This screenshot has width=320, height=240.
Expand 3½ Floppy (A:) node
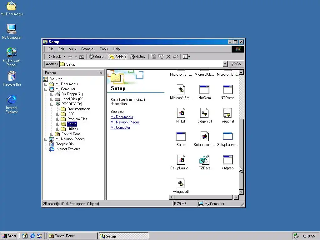[x=52, y=94]
